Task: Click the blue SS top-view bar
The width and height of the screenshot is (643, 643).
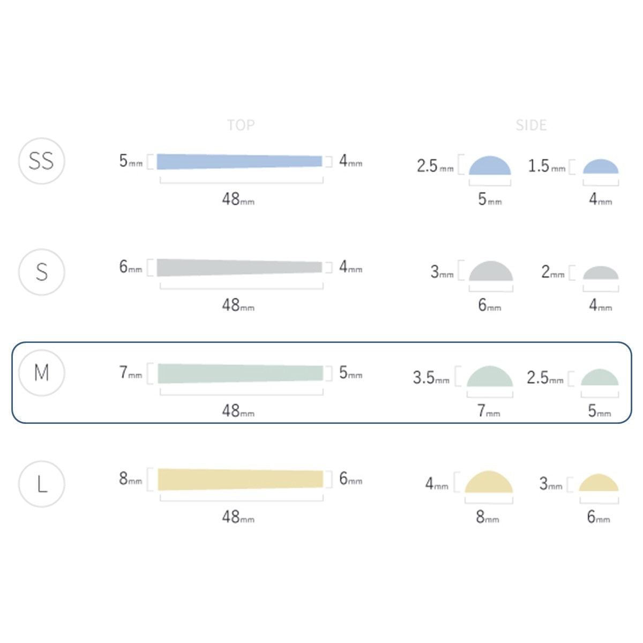Action: [240, 161]
